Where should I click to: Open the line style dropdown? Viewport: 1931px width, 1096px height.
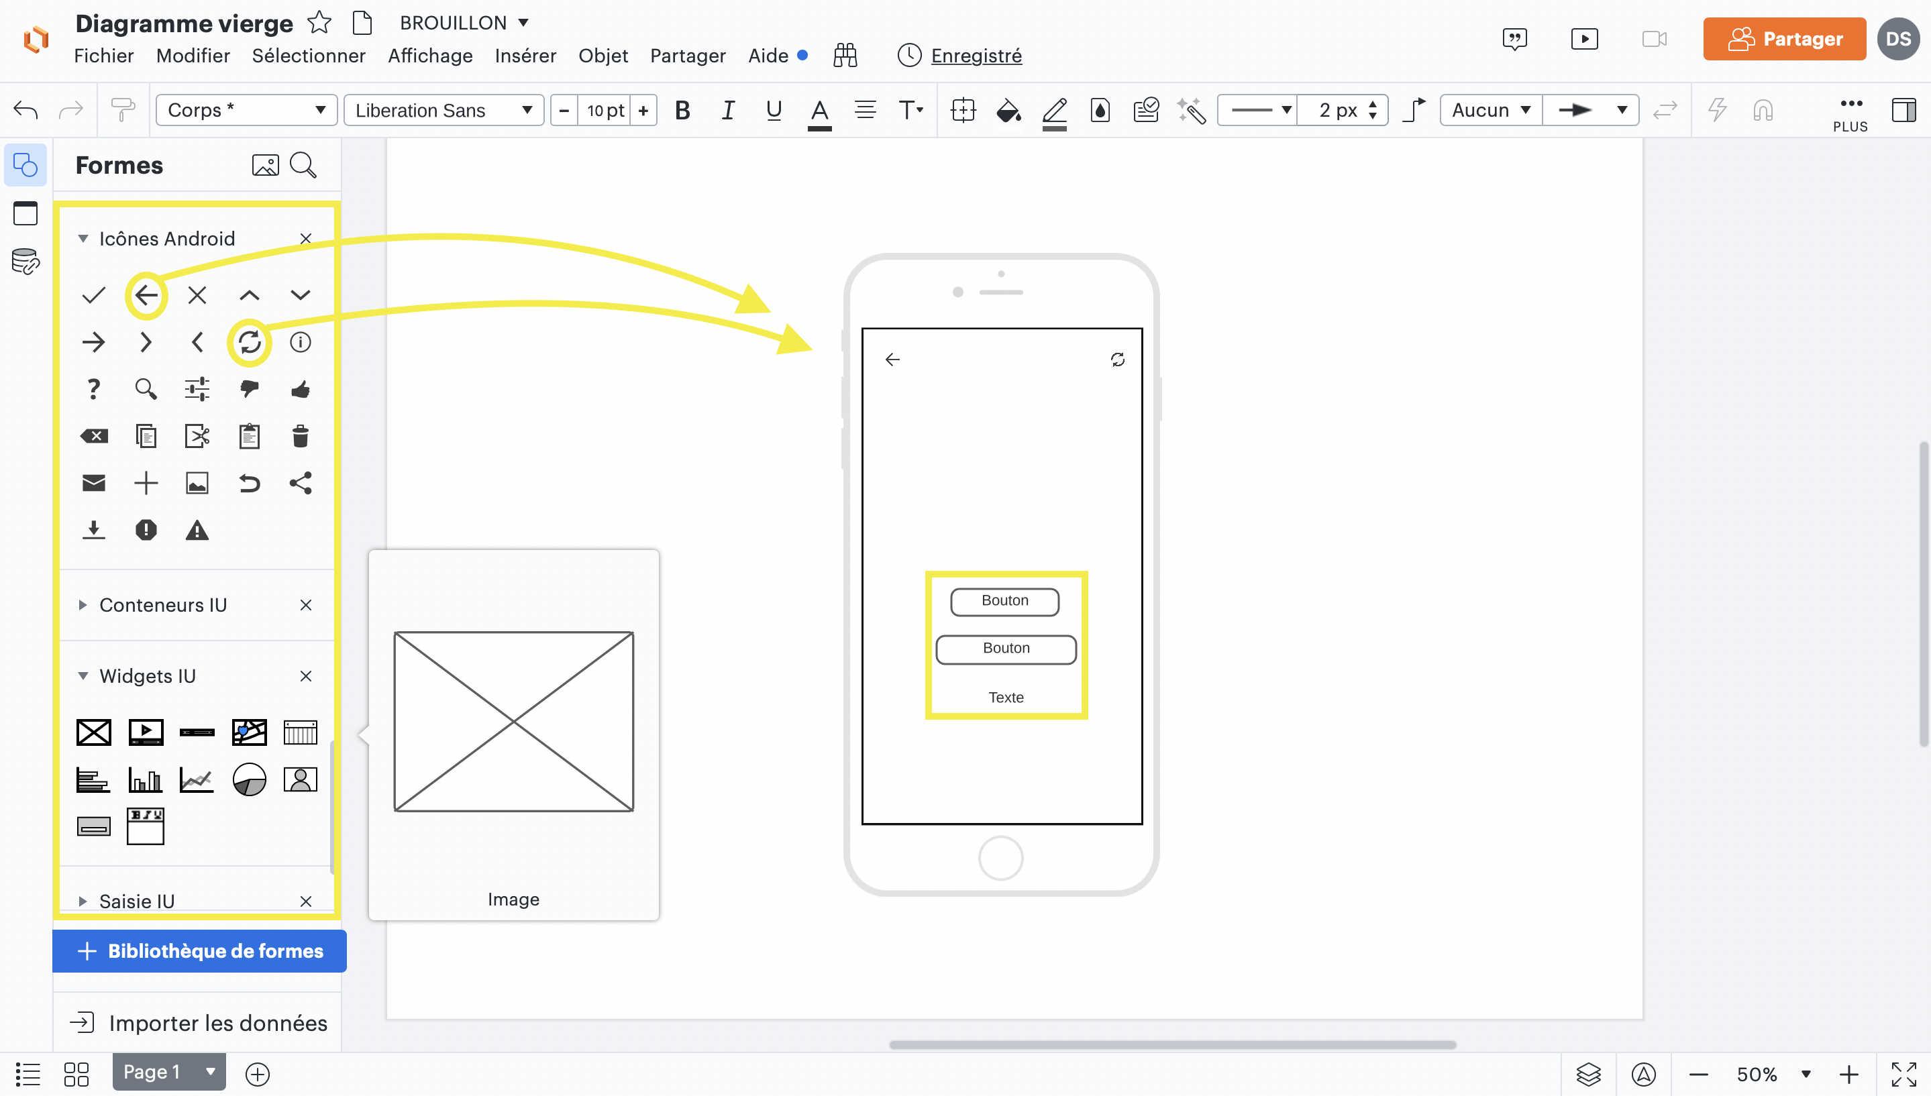click(x=1257, y=111)
